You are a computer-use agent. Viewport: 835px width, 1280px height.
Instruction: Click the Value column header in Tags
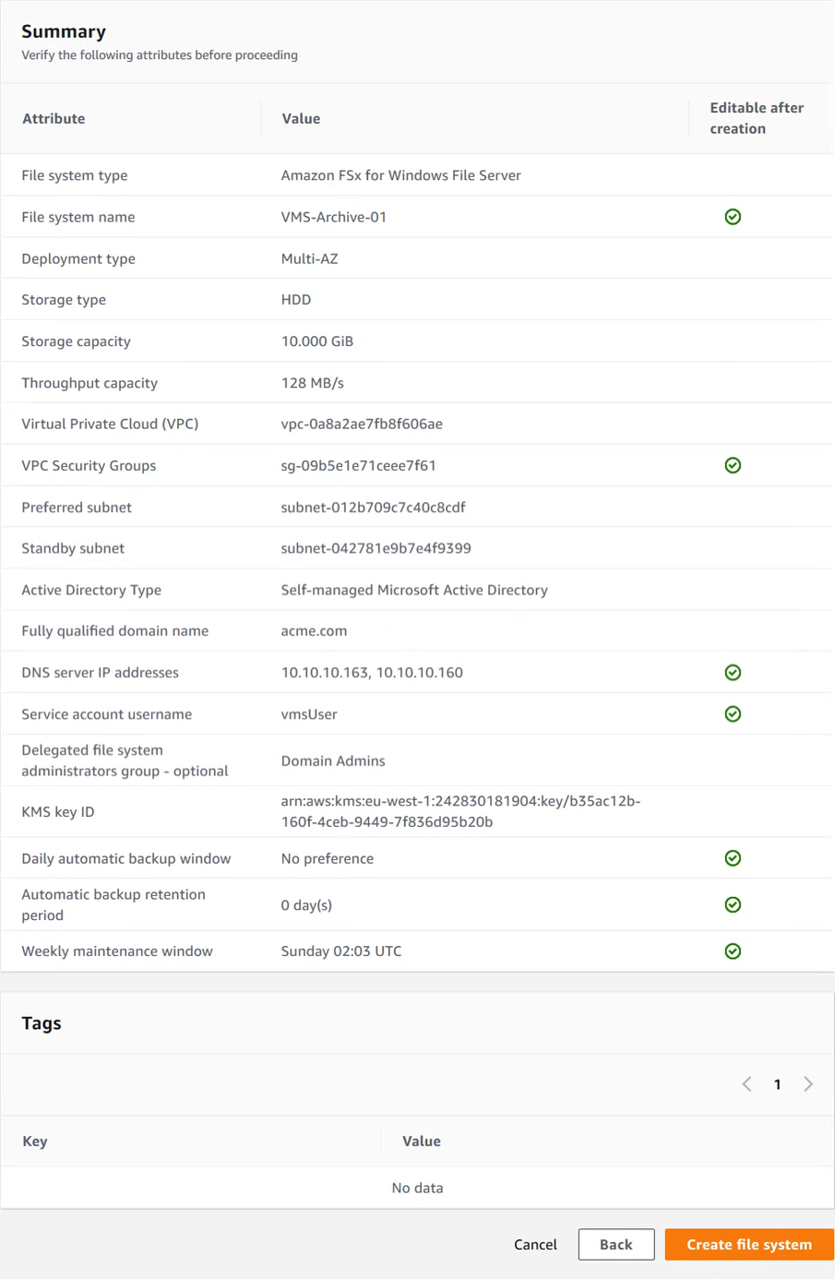(421, 1142)
